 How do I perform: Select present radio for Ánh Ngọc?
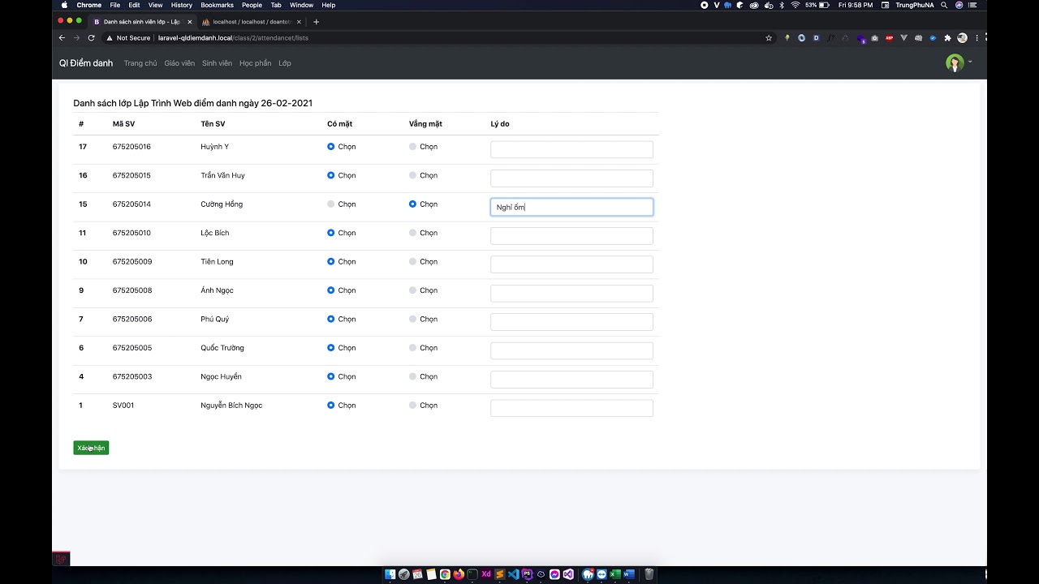tap(330, 290)
